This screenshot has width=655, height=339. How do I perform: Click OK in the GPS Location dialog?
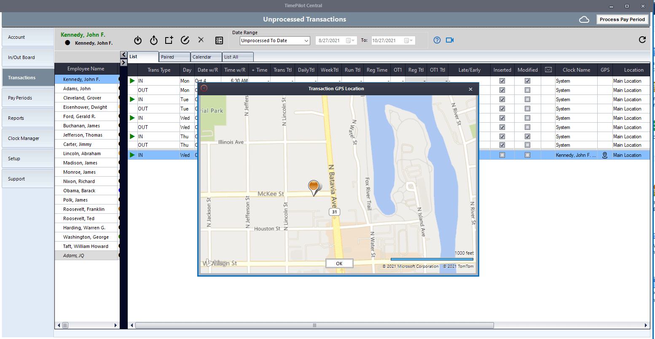[x=339, y=264]
